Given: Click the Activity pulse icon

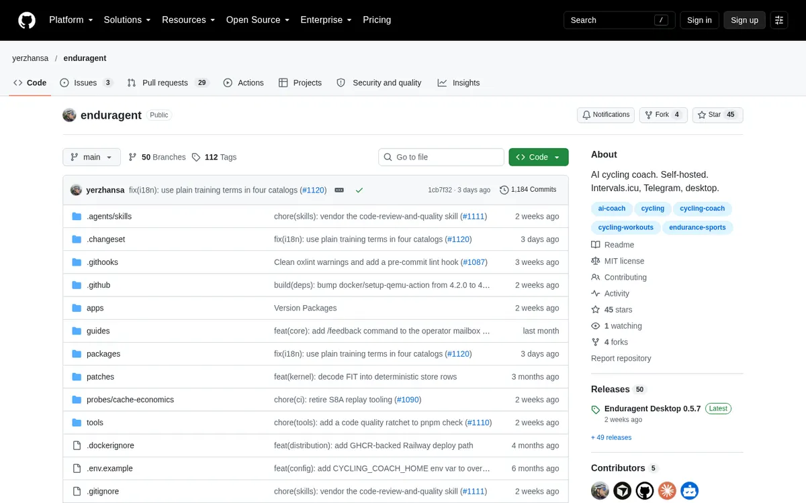Looking at the screenshot, I should [x=596, y=293].
